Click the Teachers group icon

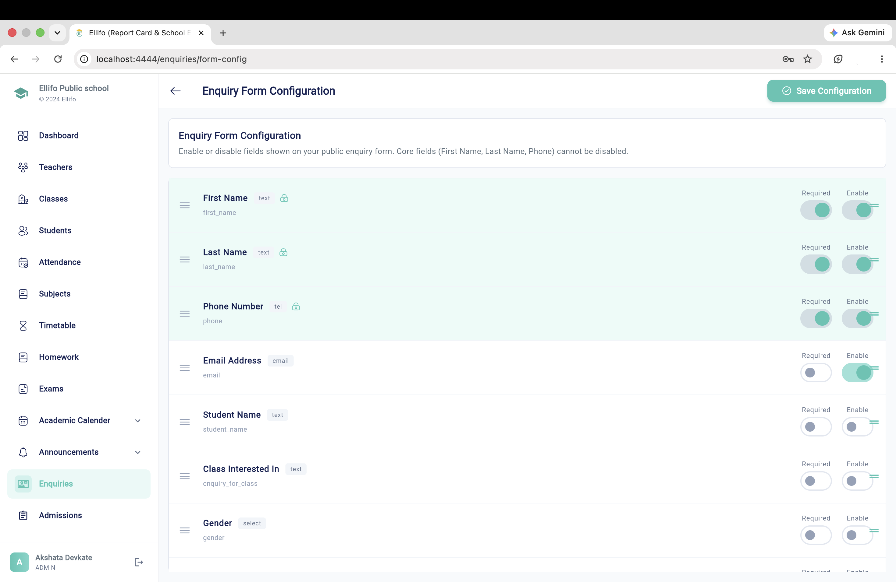(23, 167)
